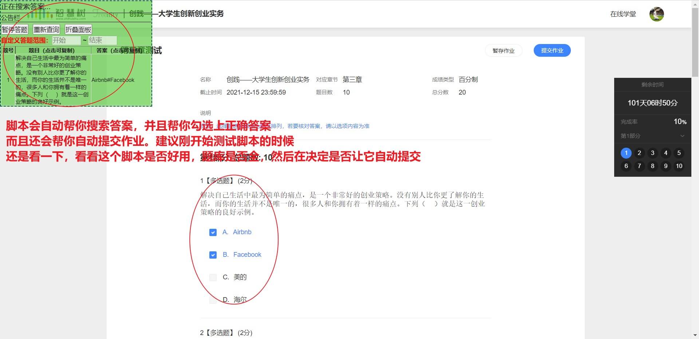Image resolution: width=699 pixels, height=339 pixels.
Task: Focus the 开始 range input field
Action: (66, 40)
